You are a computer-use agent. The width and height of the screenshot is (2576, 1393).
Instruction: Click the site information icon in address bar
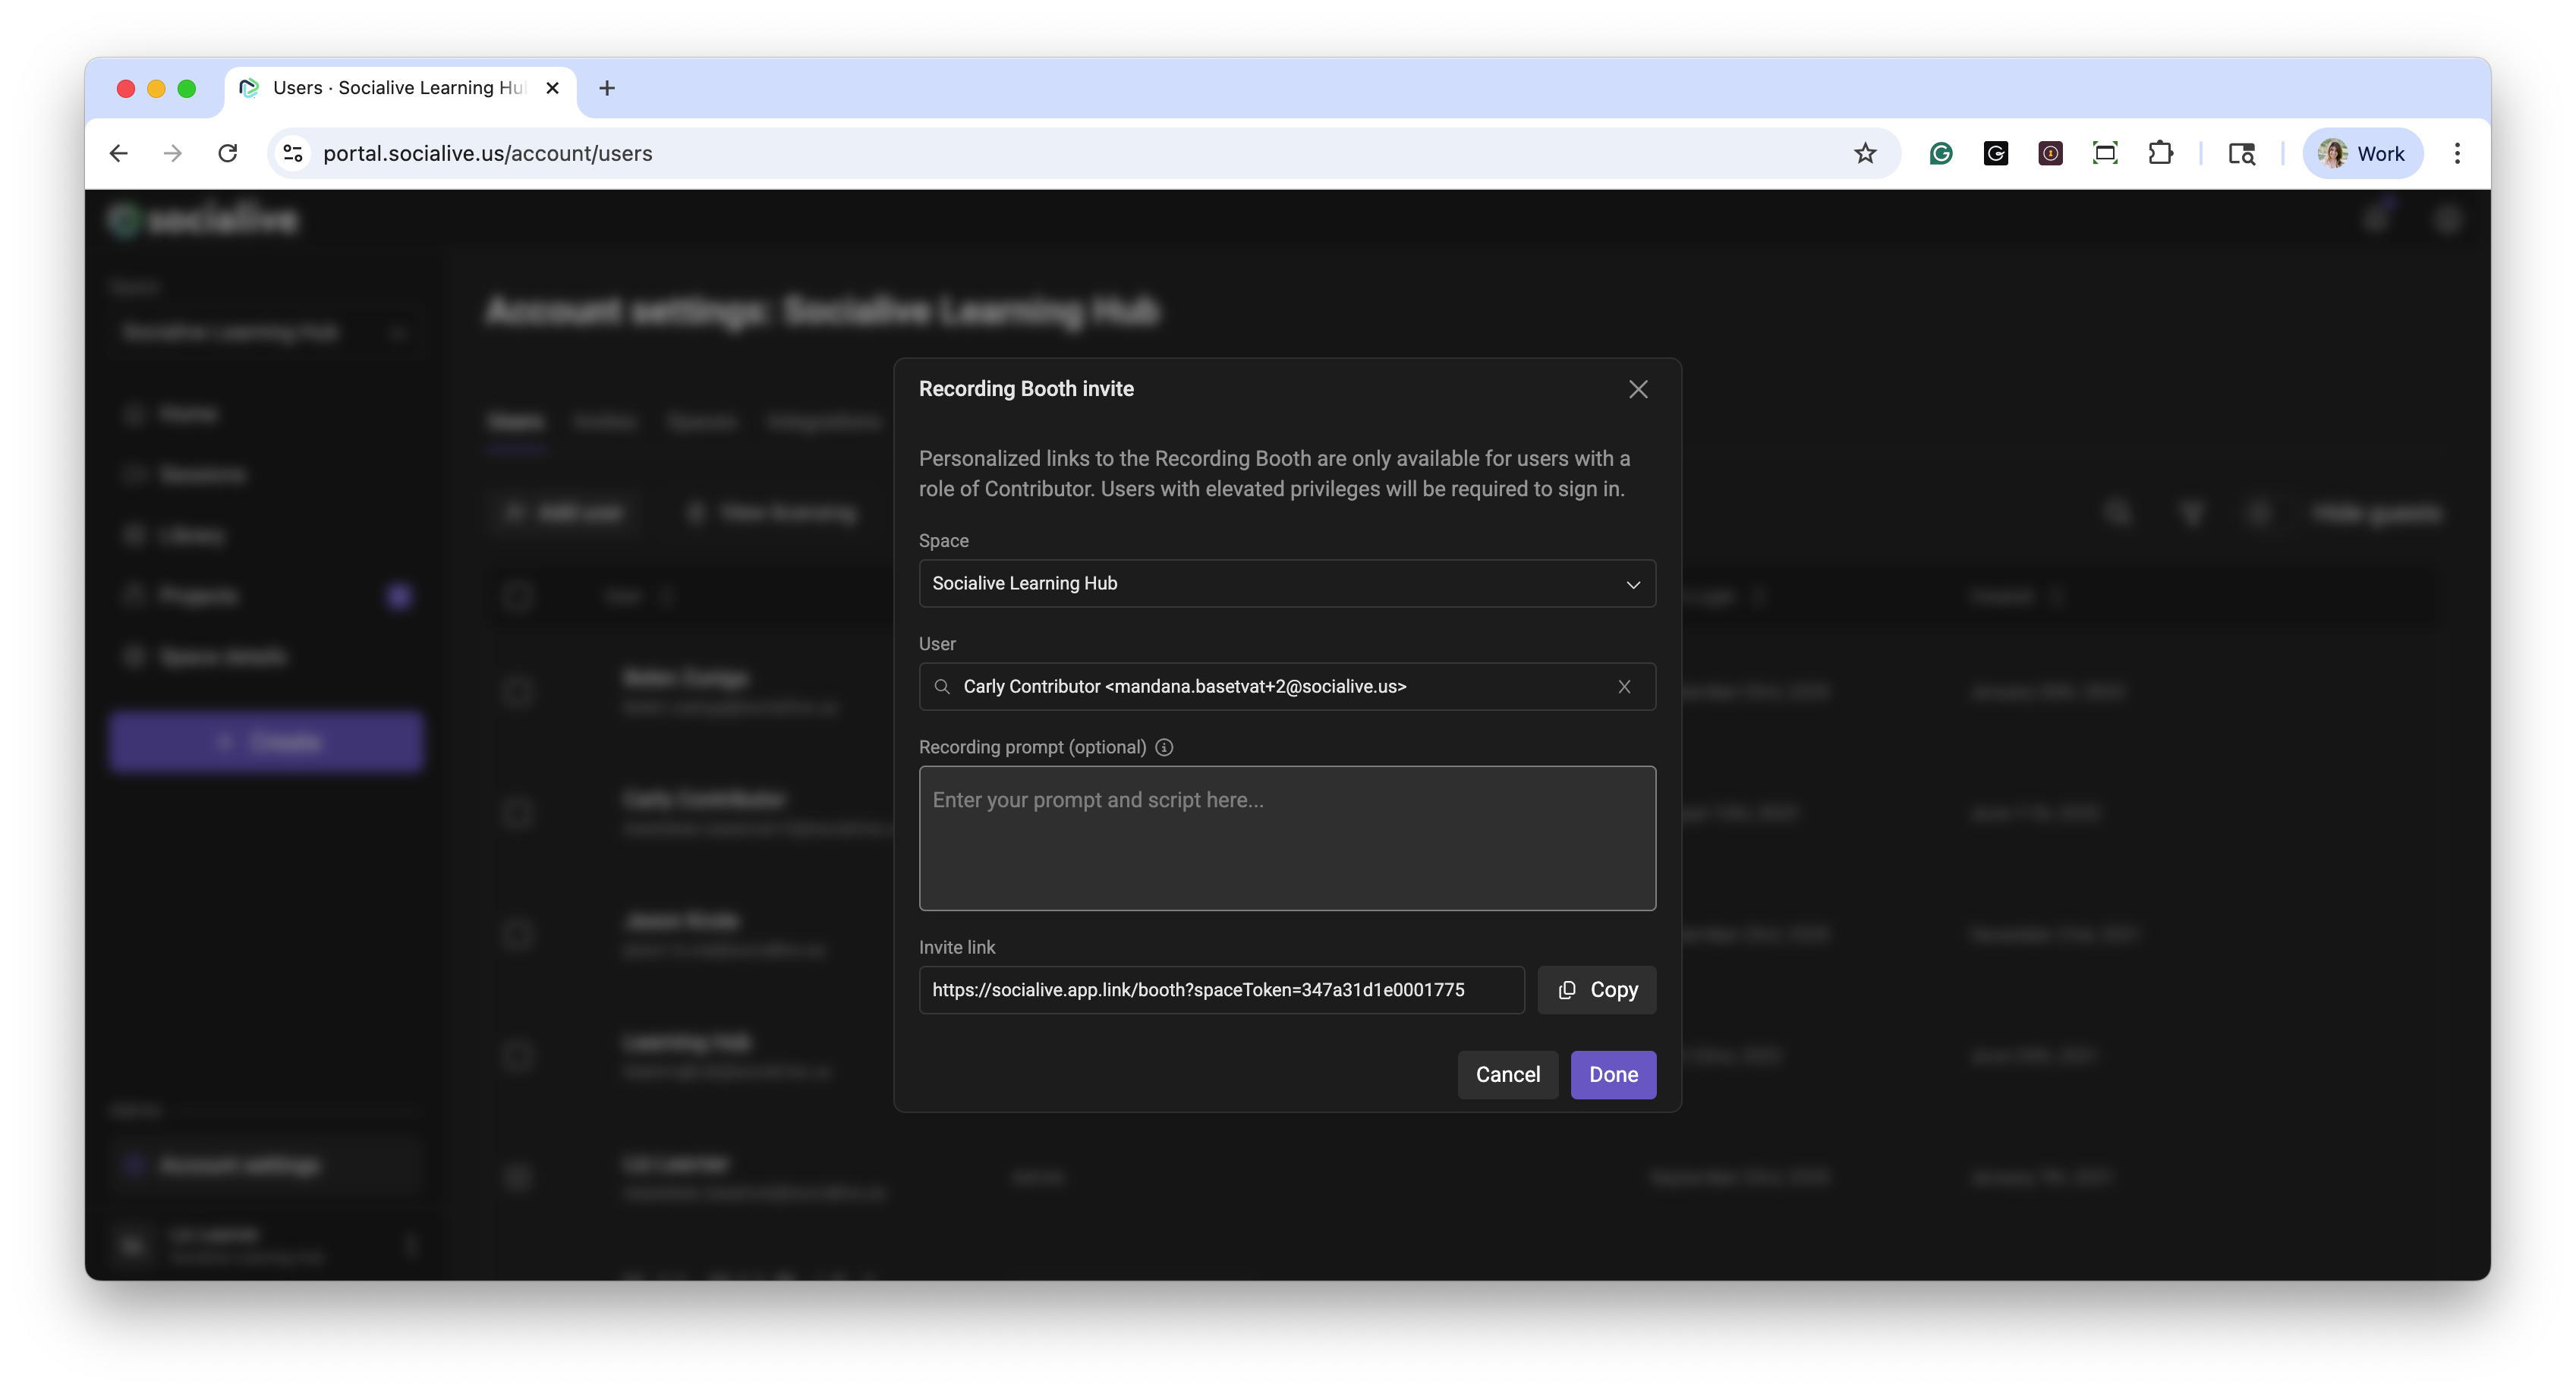[x=293, y=153]
